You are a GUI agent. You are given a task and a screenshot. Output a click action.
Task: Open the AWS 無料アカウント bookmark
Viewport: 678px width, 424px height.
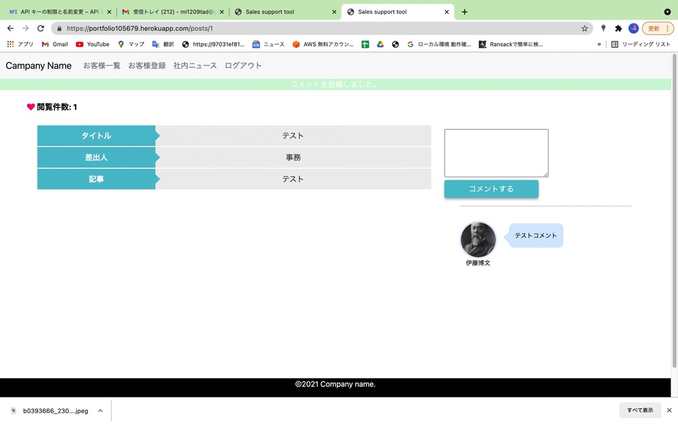coord(323,44)
